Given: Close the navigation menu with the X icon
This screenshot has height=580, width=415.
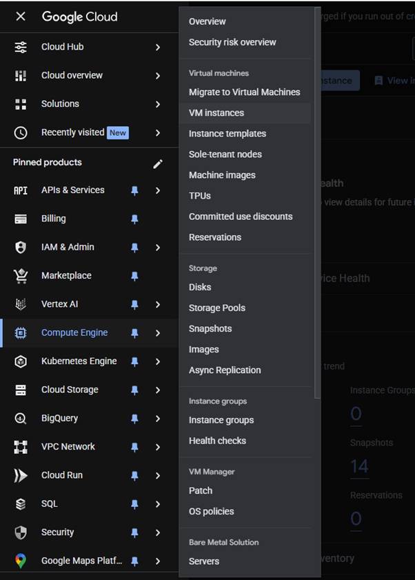Looking at the screenshot, I should tap(21, 17).
